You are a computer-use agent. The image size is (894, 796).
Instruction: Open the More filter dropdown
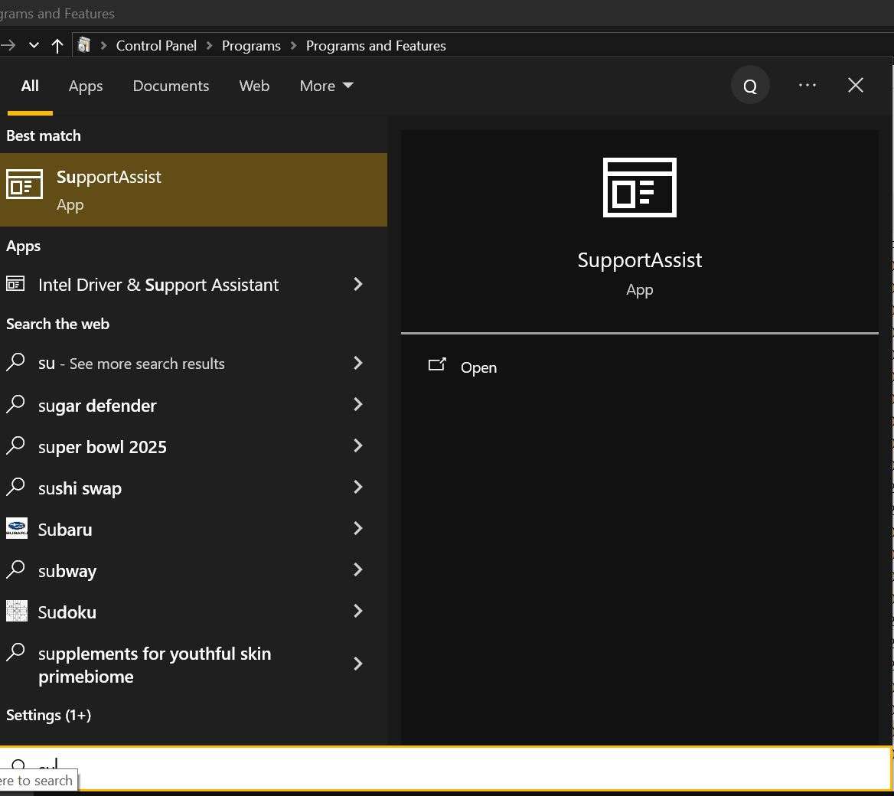326,86
